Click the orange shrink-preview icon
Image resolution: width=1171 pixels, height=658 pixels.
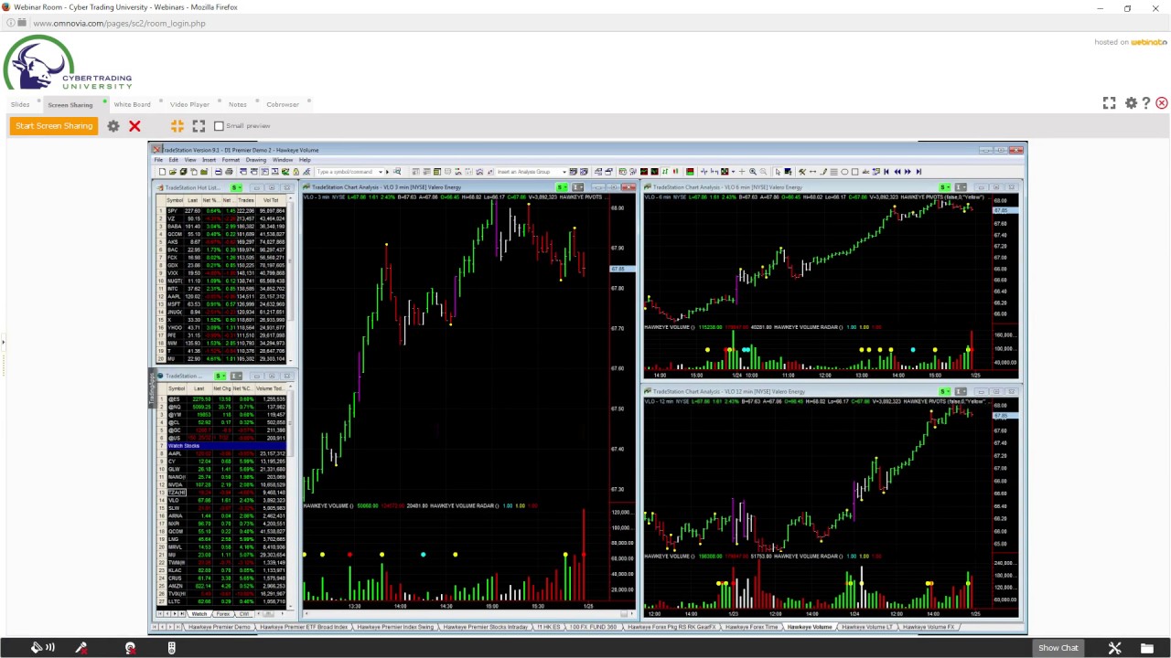177,126
